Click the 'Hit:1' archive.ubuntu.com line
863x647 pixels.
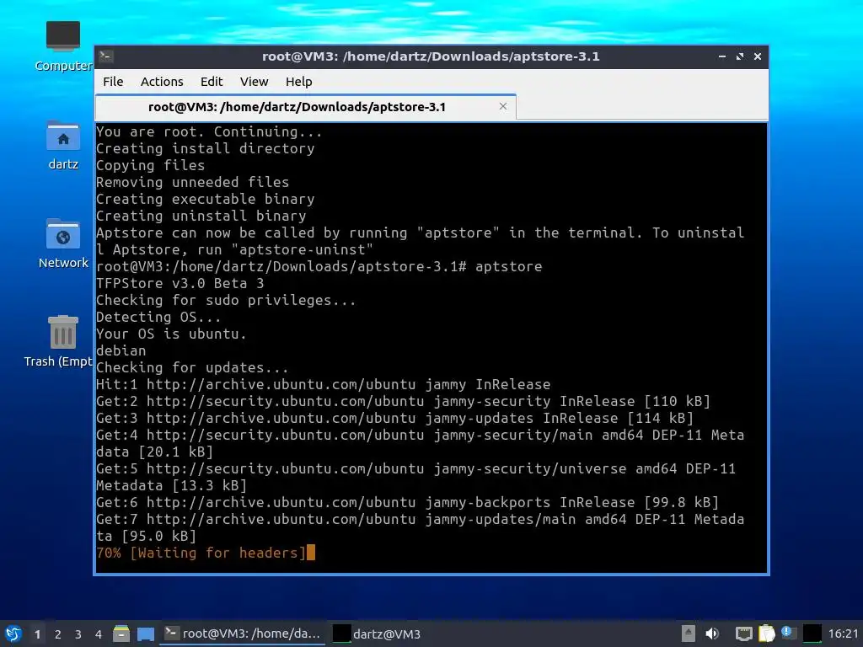point(323,384)
